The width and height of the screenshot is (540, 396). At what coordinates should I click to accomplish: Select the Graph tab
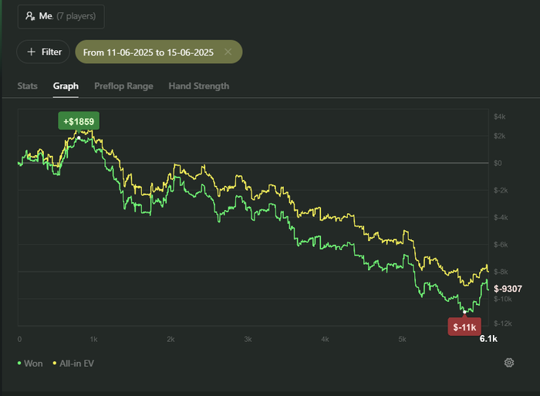click(x=66, y=86)
